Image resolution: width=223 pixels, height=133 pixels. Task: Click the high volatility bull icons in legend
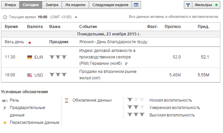click(x=136, y=114)
